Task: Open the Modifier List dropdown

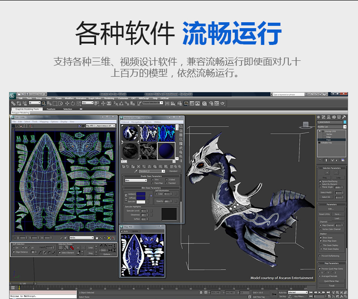Action: pyautogui.click(x=332, y=127)
